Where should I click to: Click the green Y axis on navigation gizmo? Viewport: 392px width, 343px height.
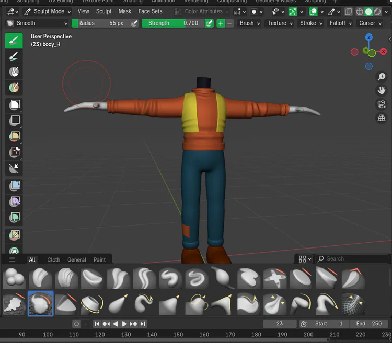coord(366,51)
